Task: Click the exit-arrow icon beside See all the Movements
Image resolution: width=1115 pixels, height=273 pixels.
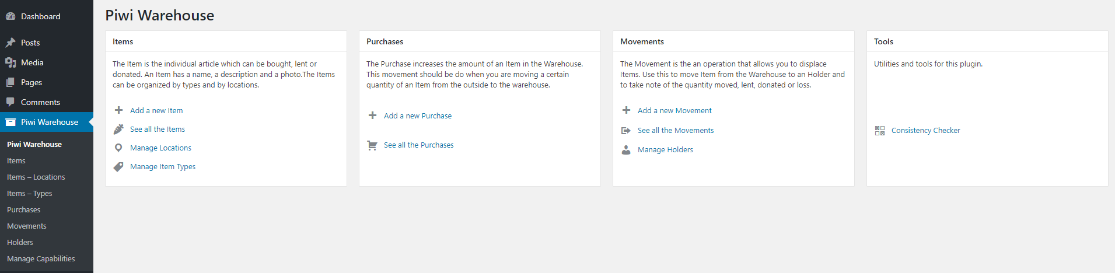Action: [626, 131]
